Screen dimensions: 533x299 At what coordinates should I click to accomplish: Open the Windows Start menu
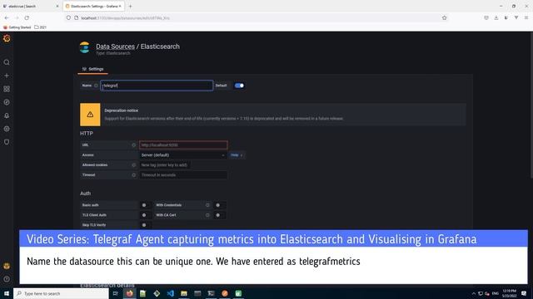click(x=7, y=293)
